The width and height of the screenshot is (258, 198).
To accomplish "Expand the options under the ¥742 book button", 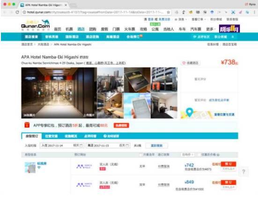I will [229, 169].
